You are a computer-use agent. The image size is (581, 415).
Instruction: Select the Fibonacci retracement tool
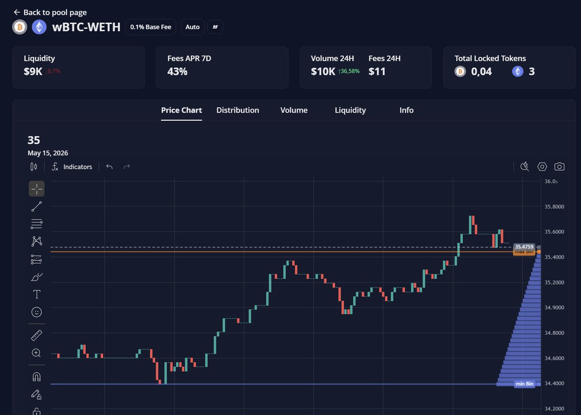click(x=37, y=224)
